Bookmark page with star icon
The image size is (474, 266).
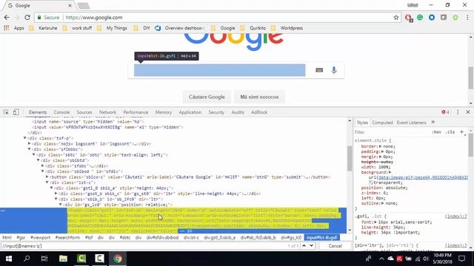(396, 18)
